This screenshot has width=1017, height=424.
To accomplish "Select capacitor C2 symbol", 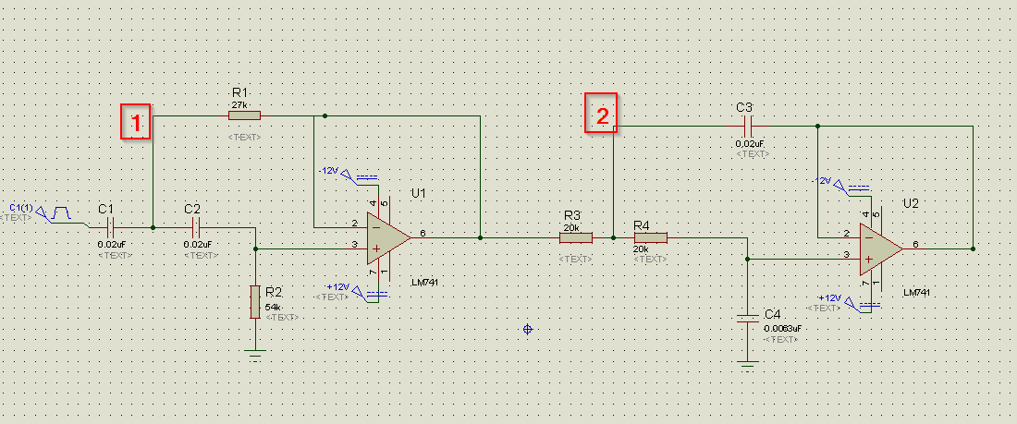I will tap(195, 226).
